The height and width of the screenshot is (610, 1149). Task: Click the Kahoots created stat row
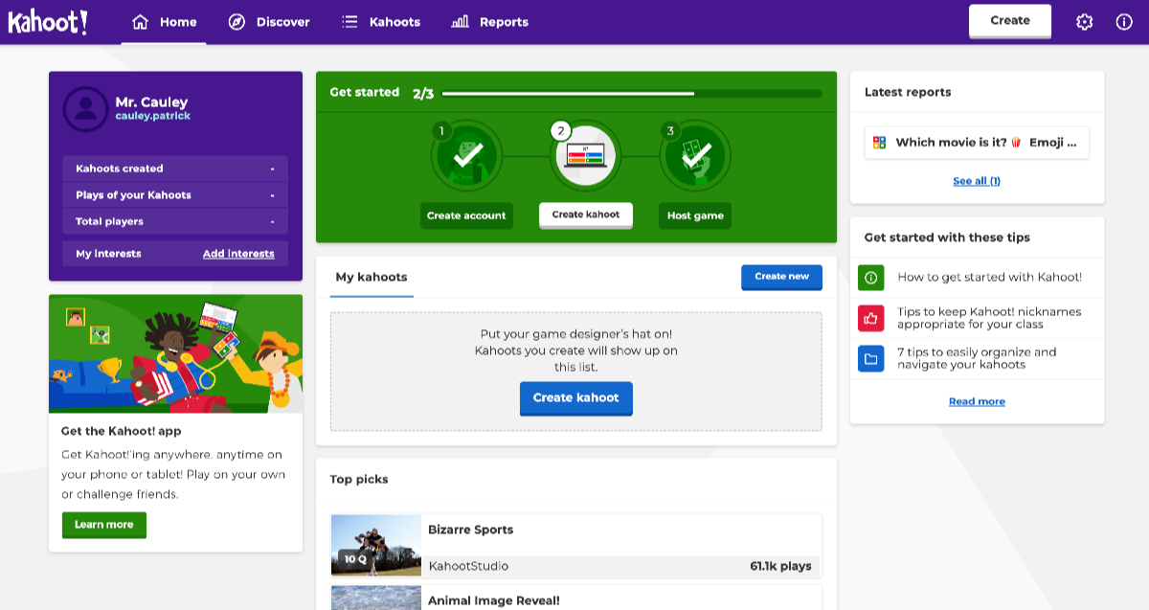pos(175,169)
